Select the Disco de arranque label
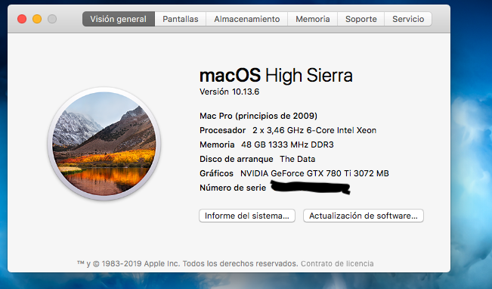 click(237, 159)
